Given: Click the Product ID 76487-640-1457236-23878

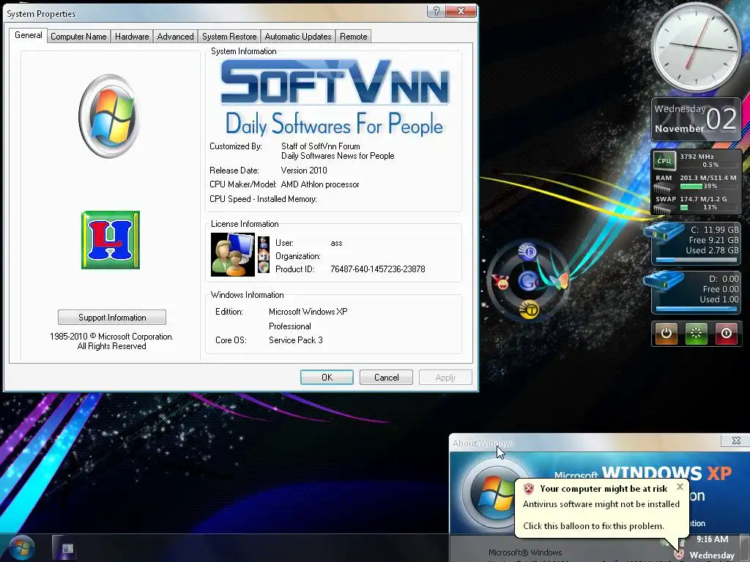Looking at the screenshot, I should click(378, 269).
